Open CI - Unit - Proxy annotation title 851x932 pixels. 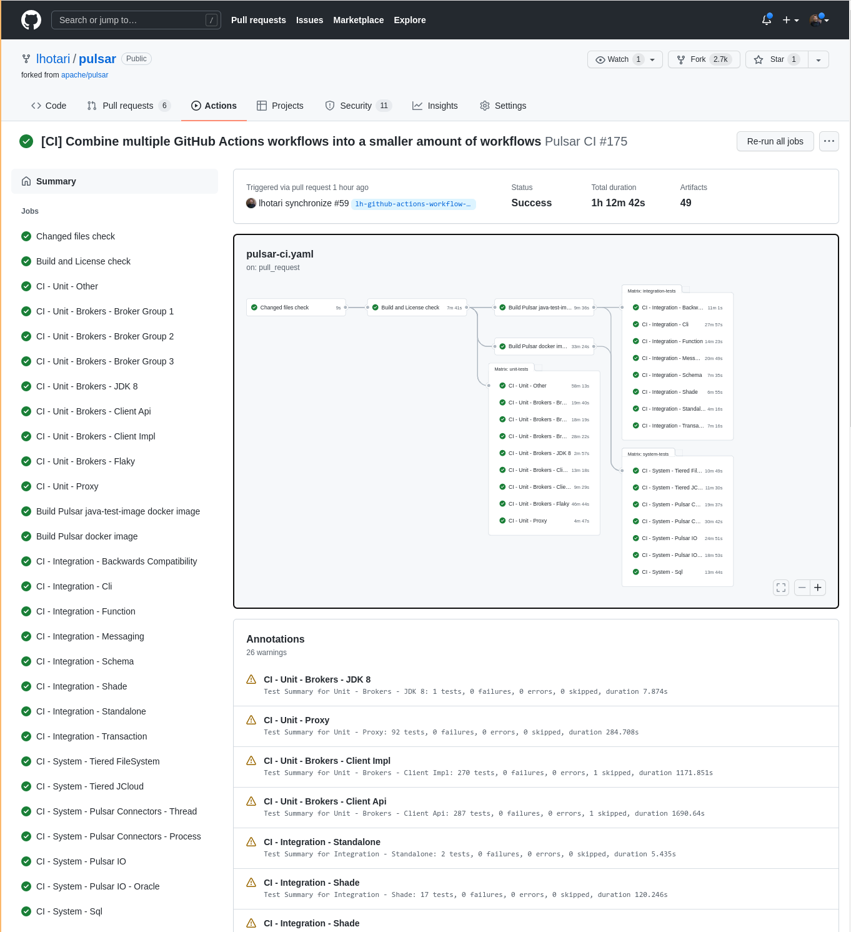297,720
